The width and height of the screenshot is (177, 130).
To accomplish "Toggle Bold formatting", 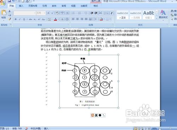I will [16, 19].
